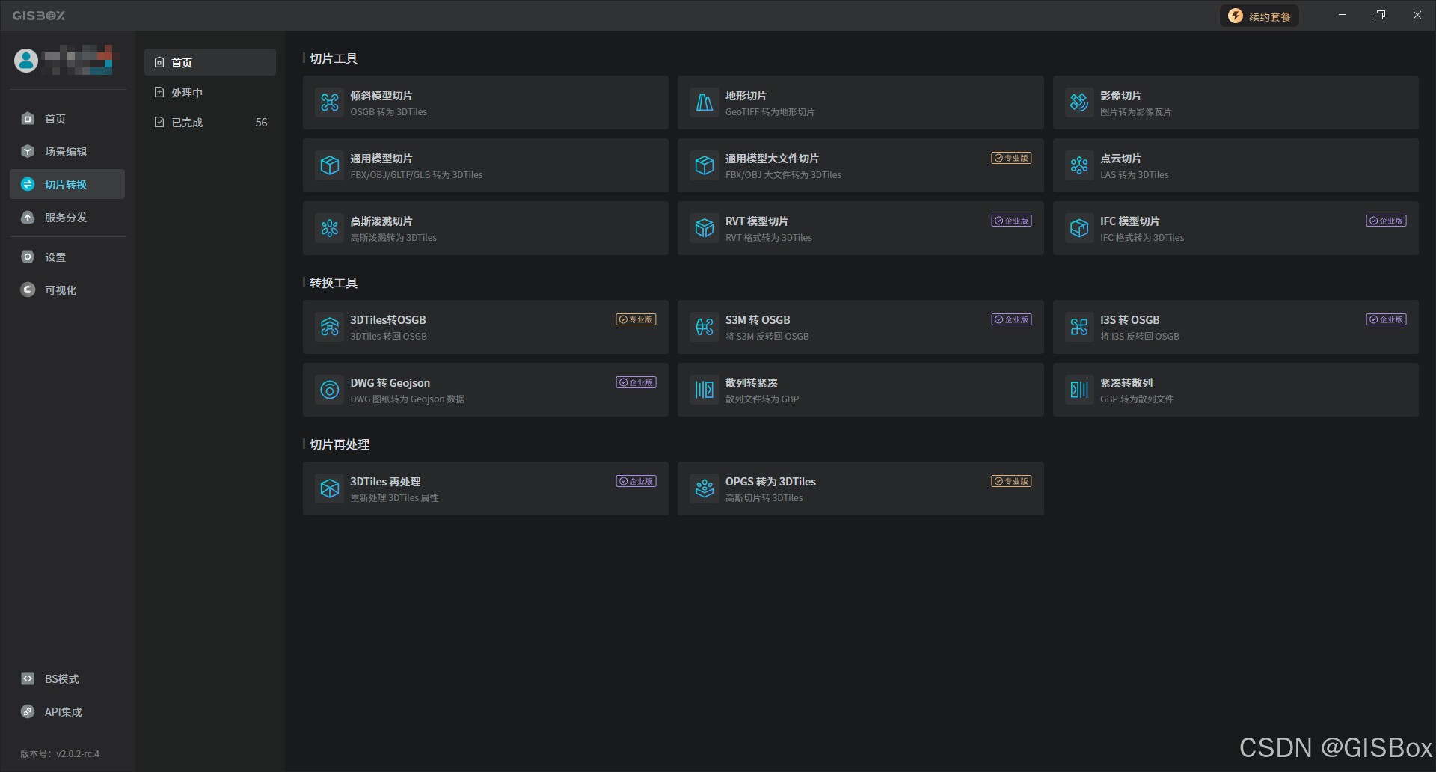This screenshot has height=772, width=1436.
Task: Open API集成 page
Action: coord(67,711)
